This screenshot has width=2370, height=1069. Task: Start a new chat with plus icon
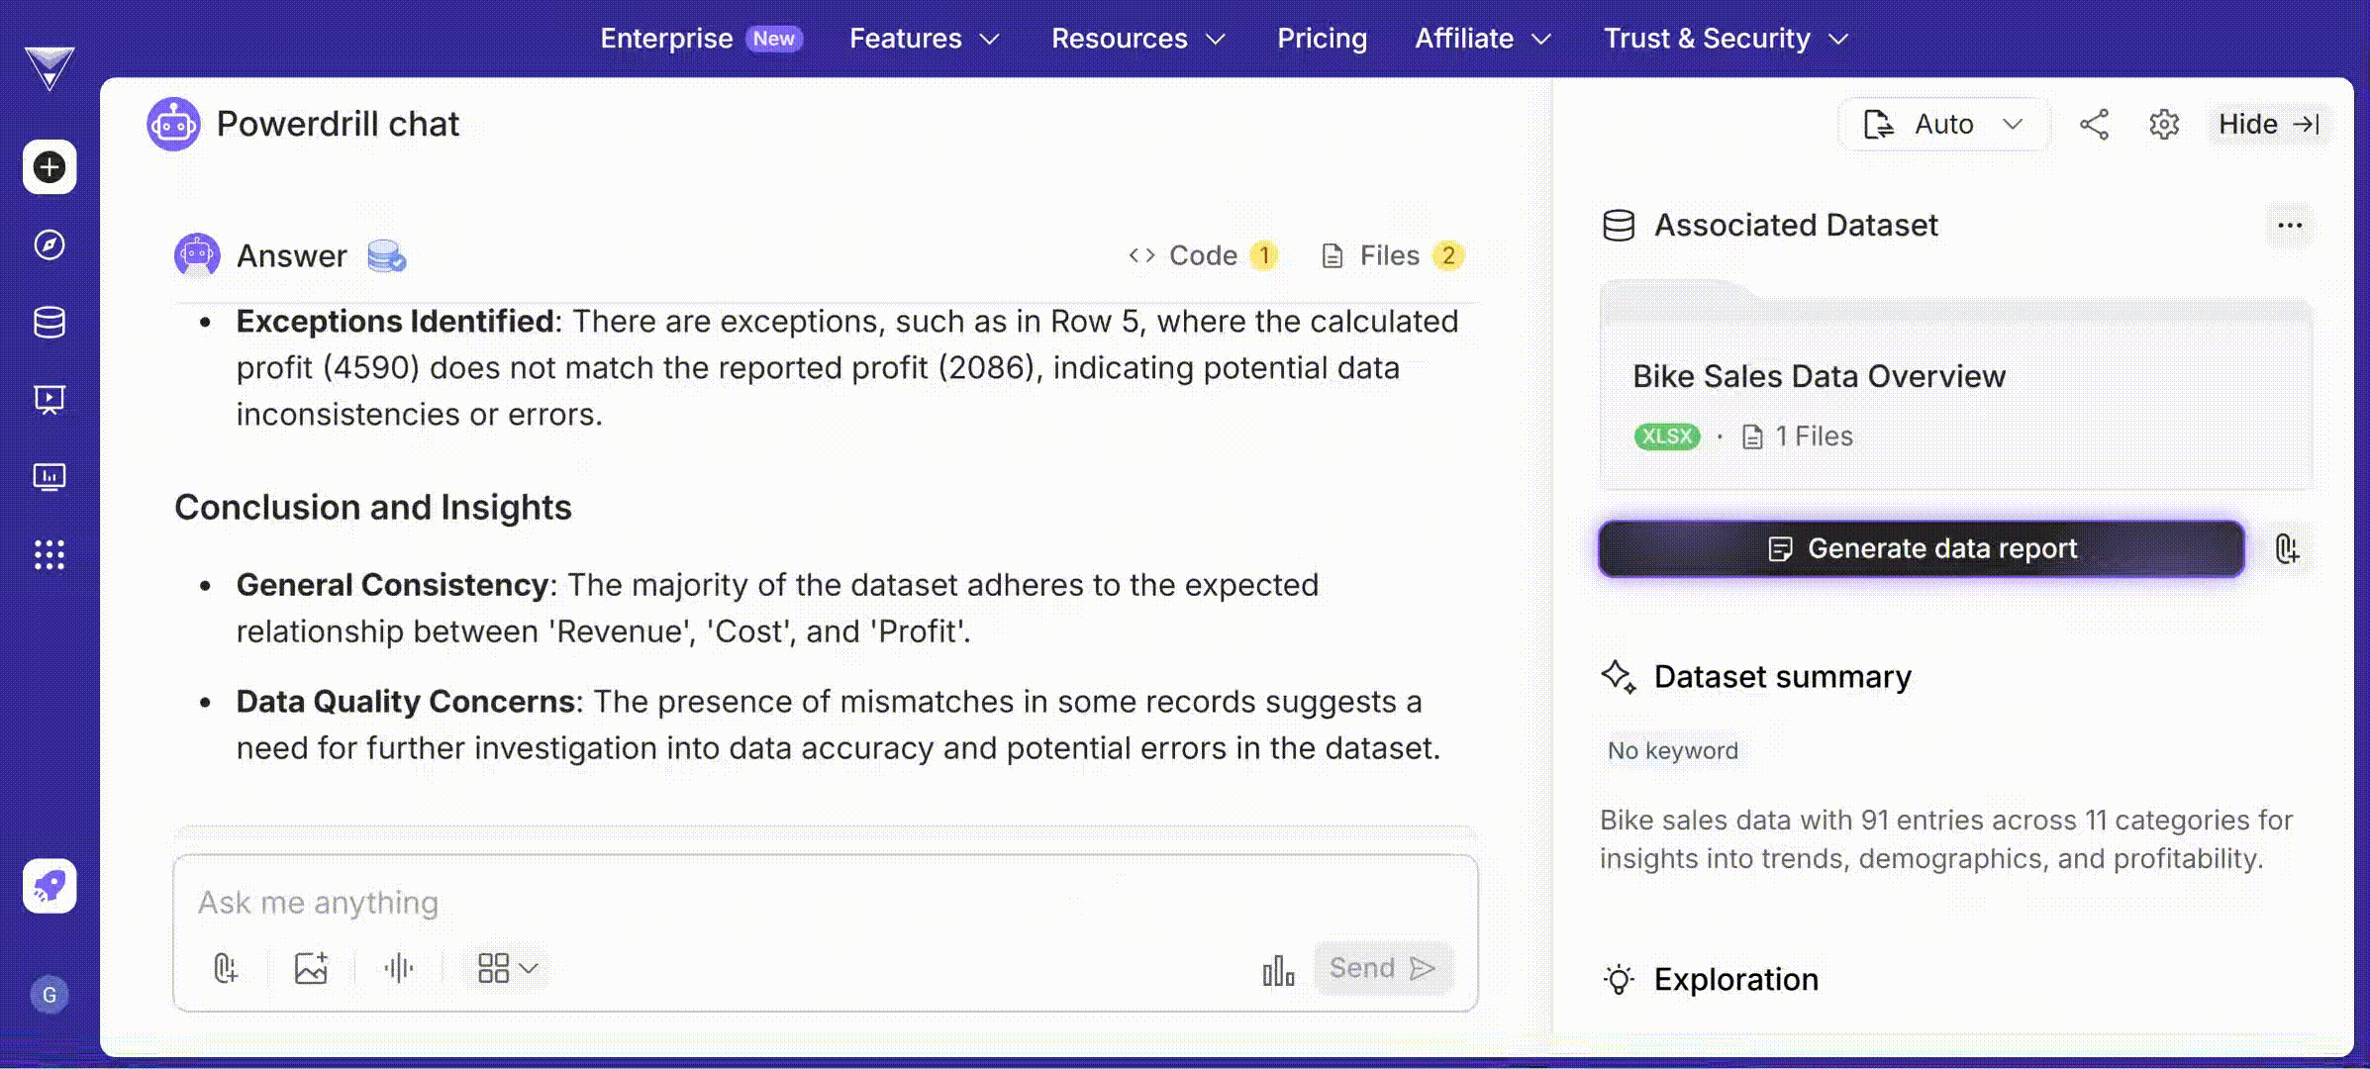(x=49, y=167)
